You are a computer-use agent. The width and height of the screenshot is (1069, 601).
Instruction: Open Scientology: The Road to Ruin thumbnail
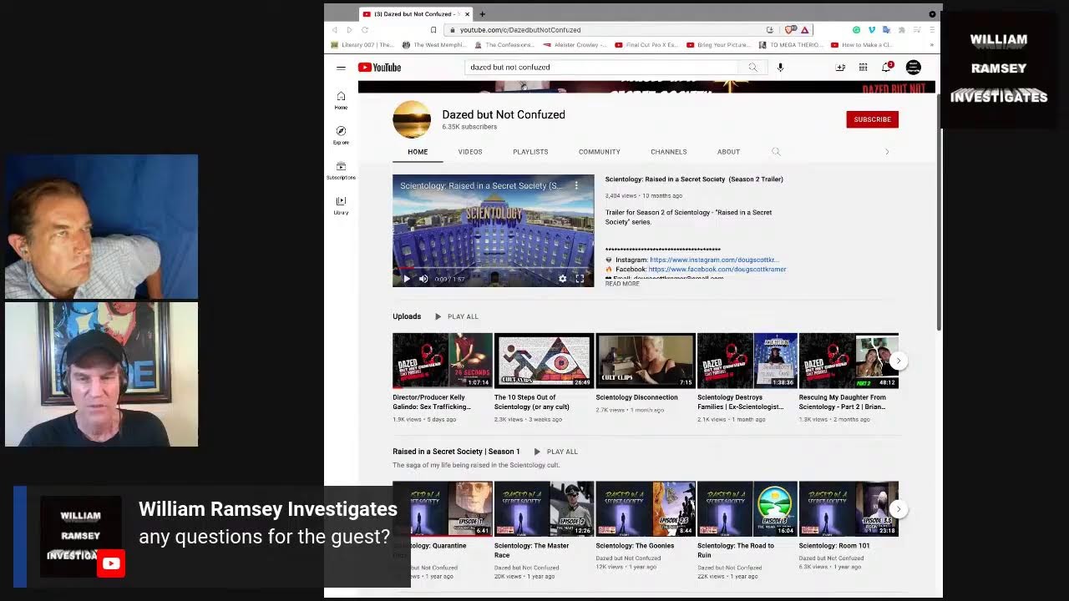click(747, 508)
